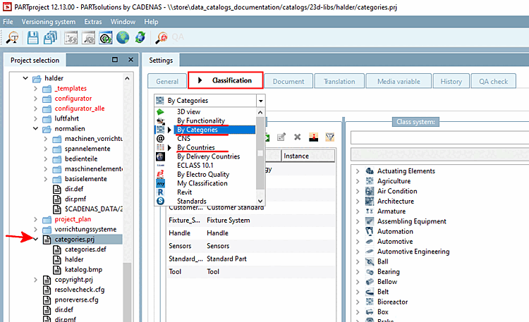The image size is (529, 322).
Task: Expand the project_plan folder
Action: (35, 219)
